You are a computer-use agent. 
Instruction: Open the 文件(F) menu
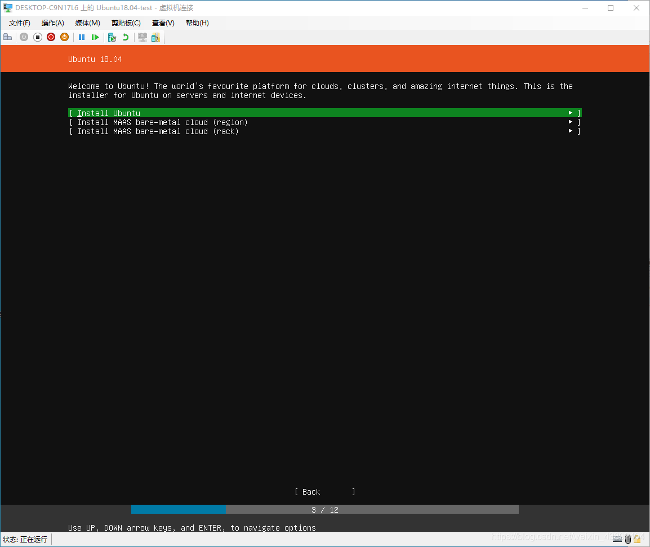(x=20, y=23)
